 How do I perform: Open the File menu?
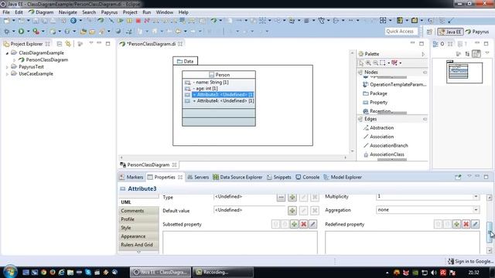6,12
